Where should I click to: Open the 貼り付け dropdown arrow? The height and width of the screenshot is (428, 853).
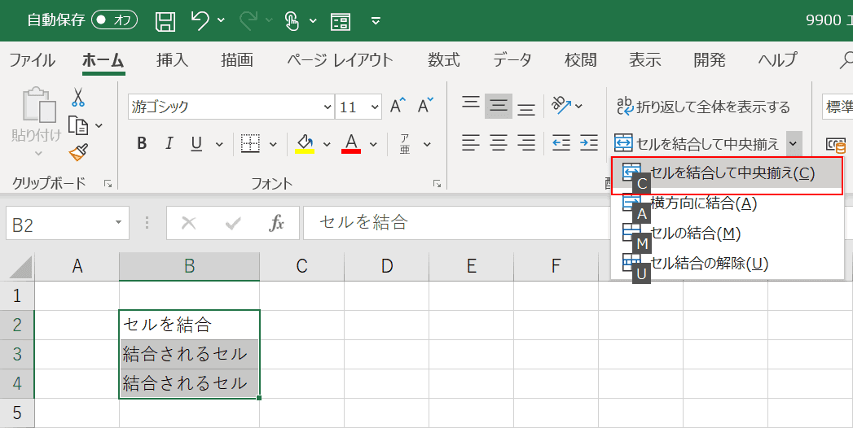(38, 154)
